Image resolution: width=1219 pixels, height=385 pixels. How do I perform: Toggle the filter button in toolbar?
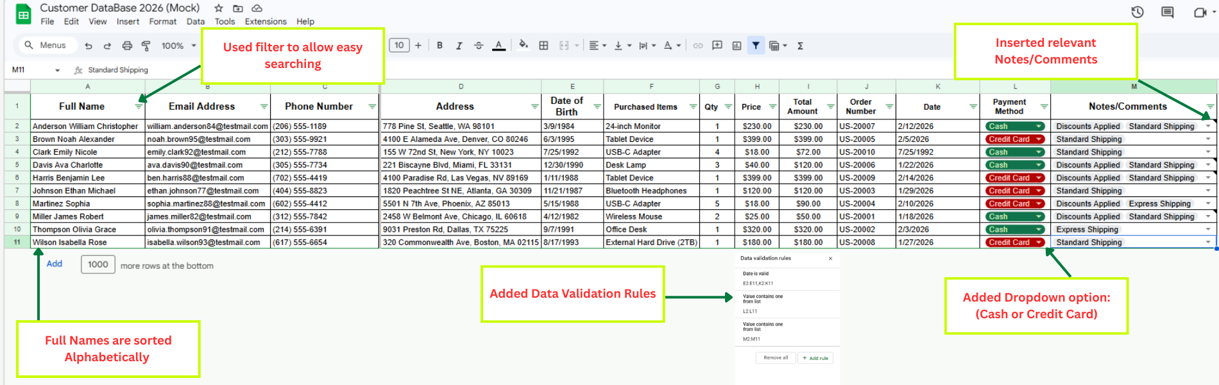(x=756, y=46)
